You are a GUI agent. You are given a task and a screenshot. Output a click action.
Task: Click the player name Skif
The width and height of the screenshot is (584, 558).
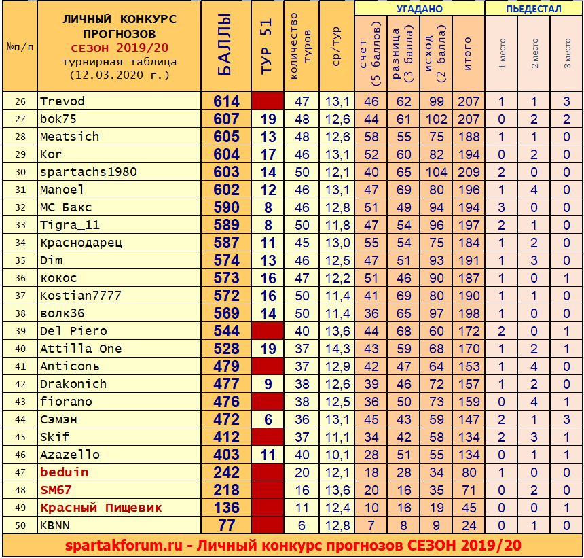tap(55, 437)
